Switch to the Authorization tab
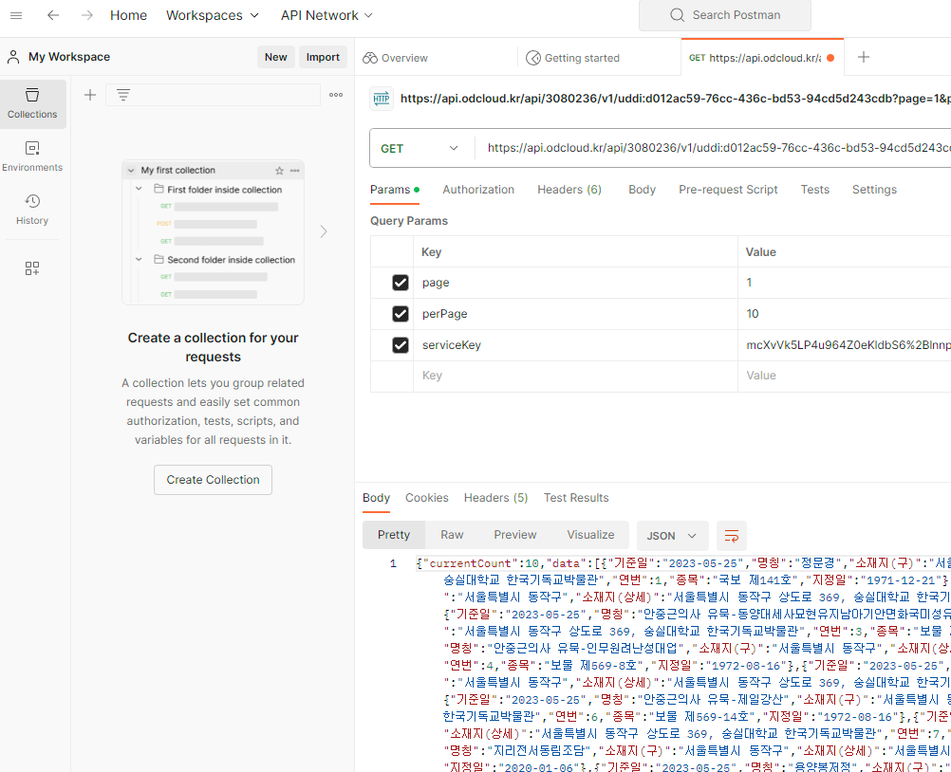Screen dimensions: 951x772 tap(478, 190)
